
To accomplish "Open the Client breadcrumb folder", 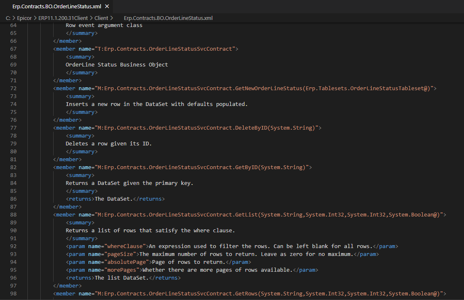I will tap(101, 18).
